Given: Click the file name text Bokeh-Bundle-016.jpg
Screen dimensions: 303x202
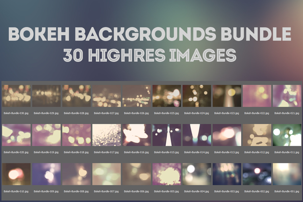Looking at the screenshot, I should click(136, 153).
